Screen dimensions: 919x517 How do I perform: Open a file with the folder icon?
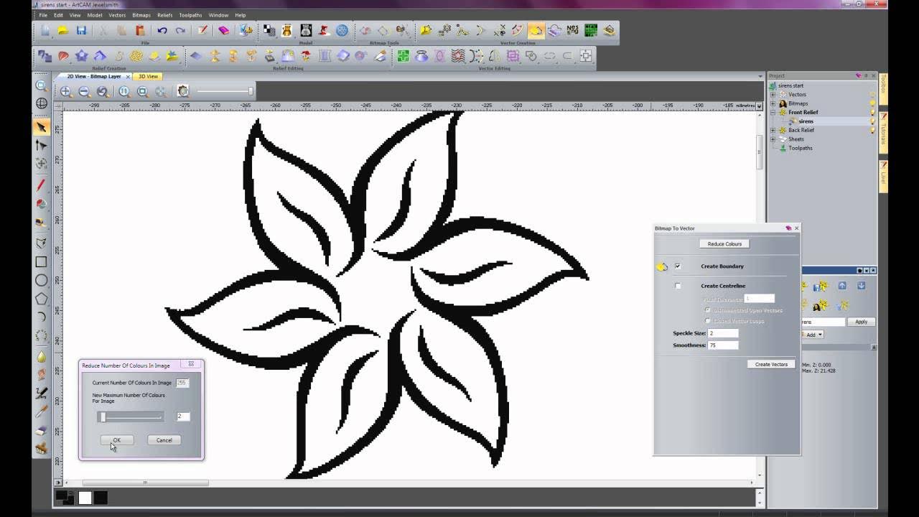(x=63, y=30)
